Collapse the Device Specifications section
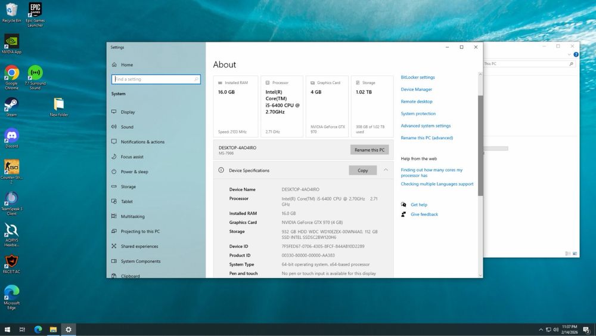Viewport: 596px width, 336px height. point(386,170)
